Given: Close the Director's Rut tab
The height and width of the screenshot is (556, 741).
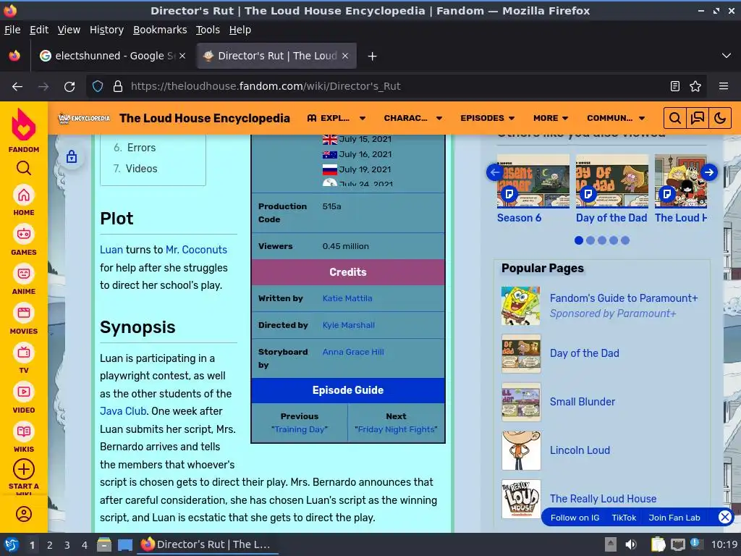Looking at the screenshot, I should [345, 56].
